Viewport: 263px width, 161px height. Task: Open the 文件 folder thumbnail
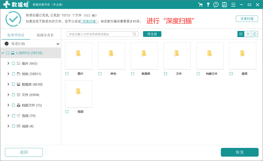177,56
